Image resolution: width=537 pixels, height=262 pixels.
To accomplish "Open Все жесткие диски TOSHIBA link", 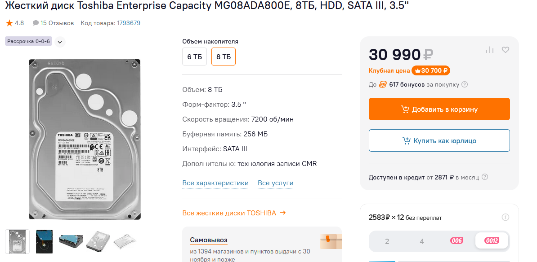I will pos(234,213).
